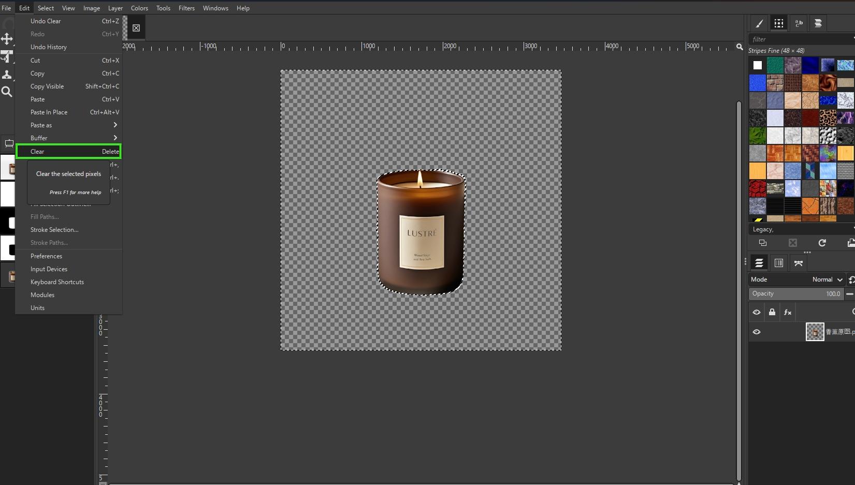Open the Legacy tag dropdown
The image size is (855, 485).
click(x=802, y=229)
